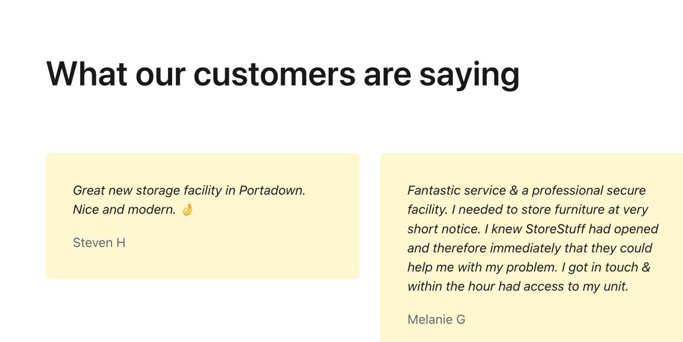Image resolution: width=683 pixels, height=342 pixels.
Task: Click the word "StoreStuff" in Melanie's review
Action: click(x=554, y=229)
